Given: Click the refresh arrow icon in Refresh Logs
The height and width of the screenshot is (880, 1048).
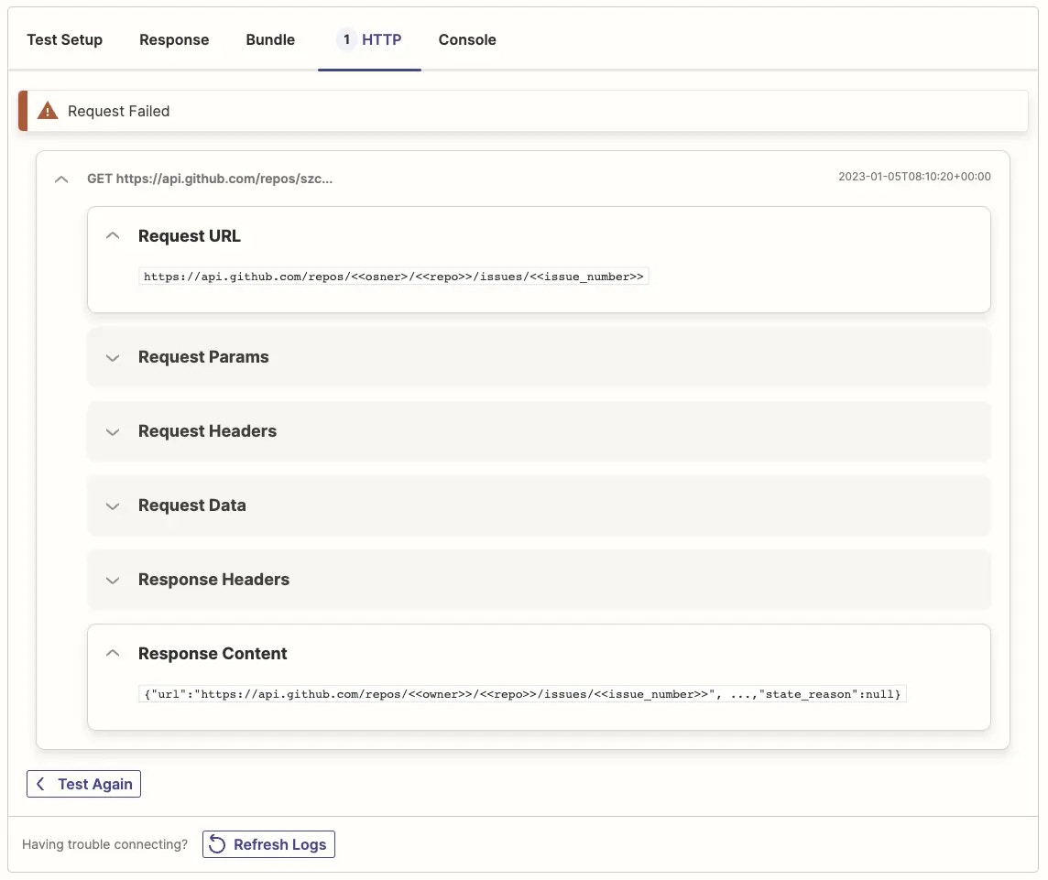Looking at the screenshot, I should [217, 844].
